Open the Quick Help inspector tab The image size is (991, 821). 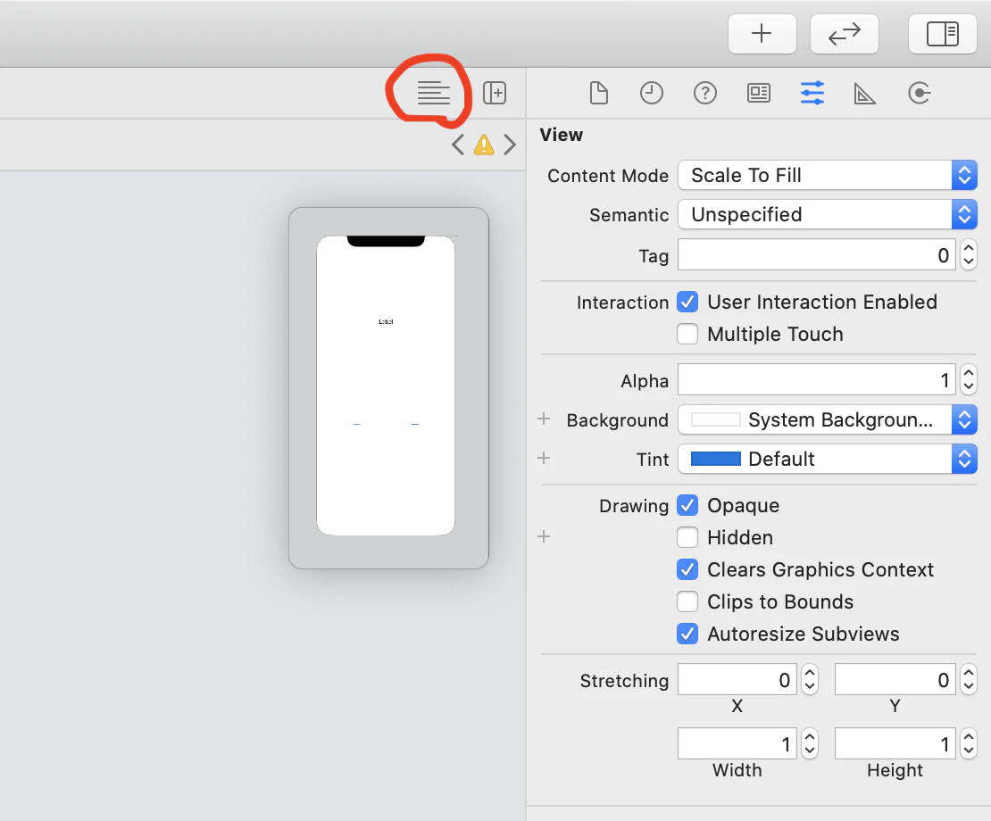pos(704,93)
